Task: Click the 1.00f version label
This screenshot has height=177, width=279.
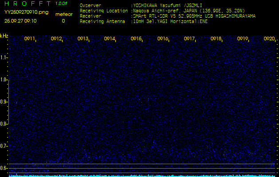Action: [62, 4]
